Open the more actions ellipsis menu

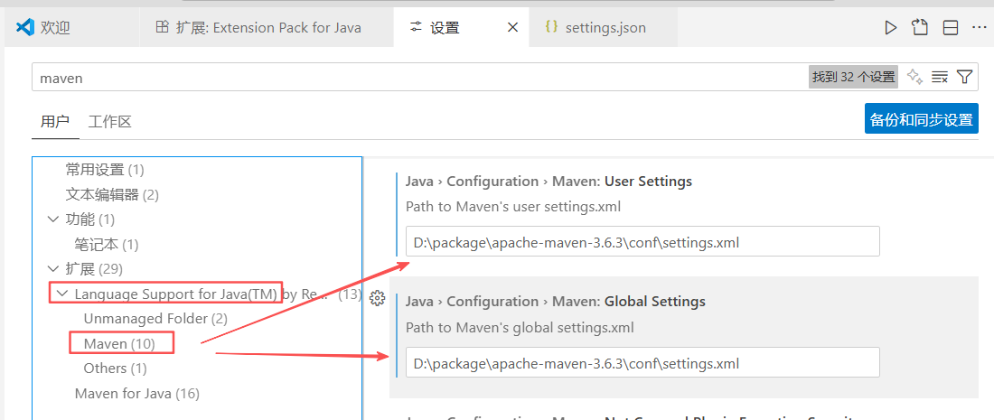979,27
